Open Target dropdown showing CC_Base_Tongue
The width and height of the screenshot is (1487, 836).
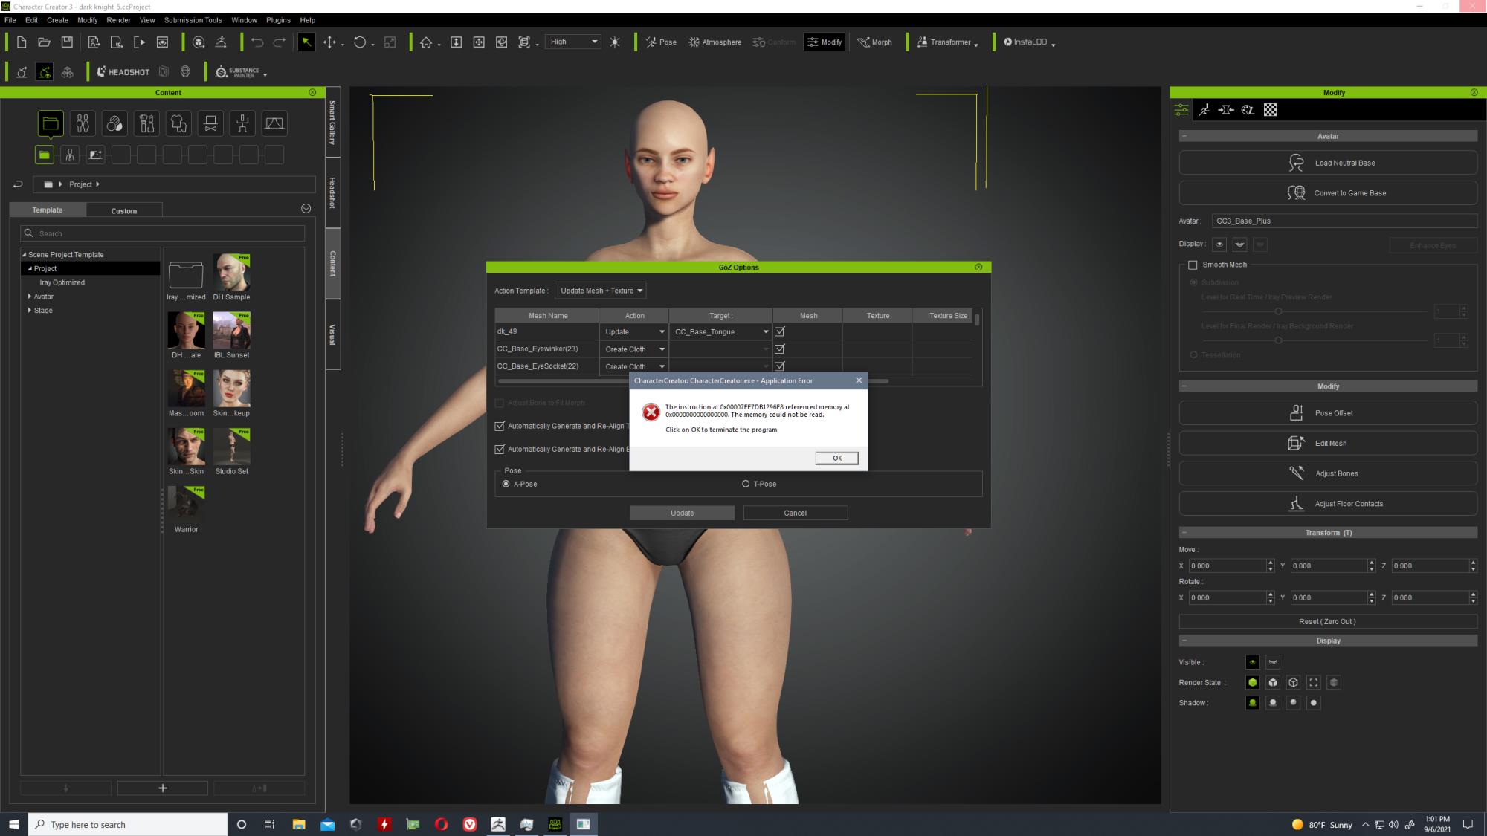tap(720, 331)
